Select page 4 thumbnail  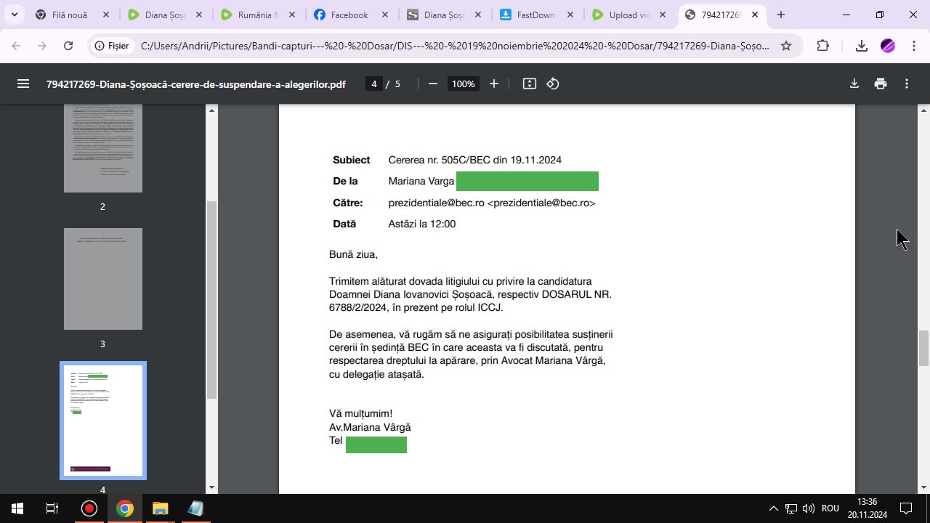pos(103,421)
